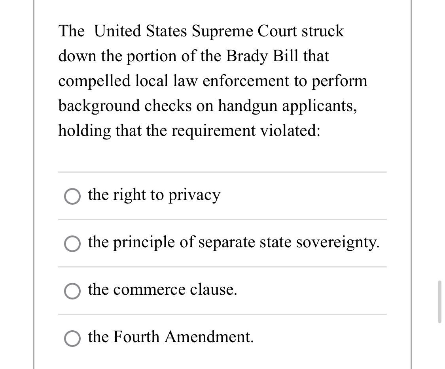Click the "the commerce clause." answer label
Screen dimensions: 445x369
(162, 290)
